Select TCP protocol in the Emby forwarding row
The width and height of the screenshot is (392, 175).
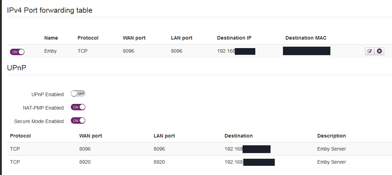click(x=83, y=51)
